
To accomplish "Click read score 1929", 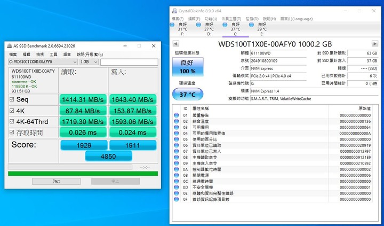I will tap(84, 145).
